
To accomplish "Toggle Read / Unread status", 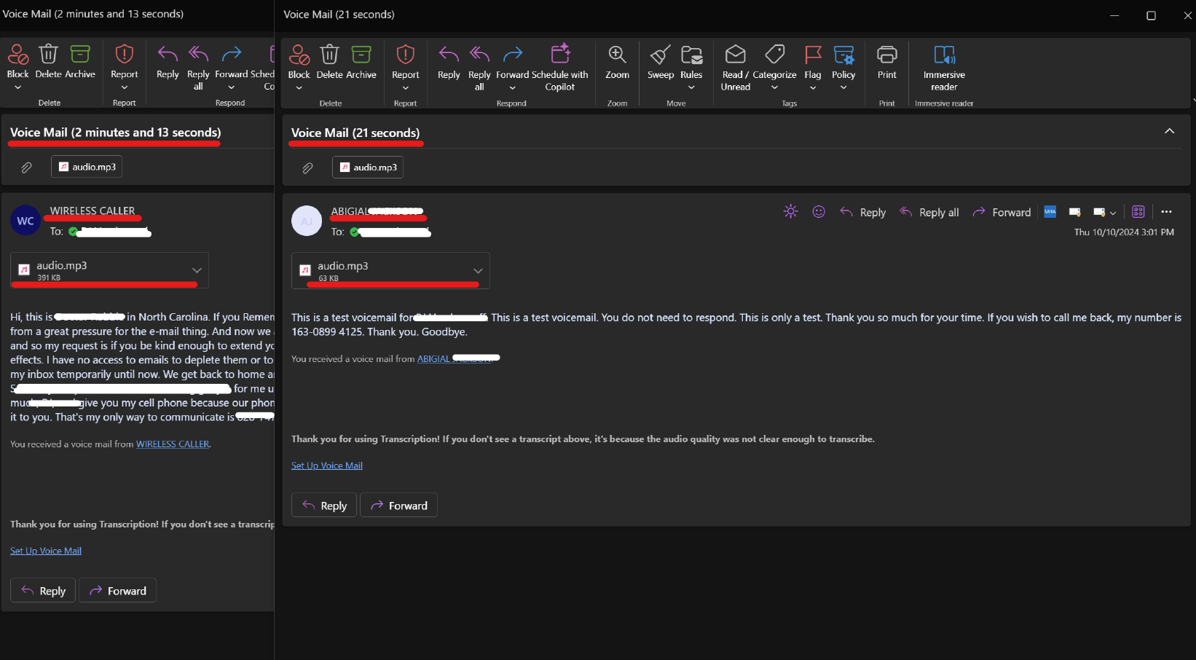I will [735, 66].
